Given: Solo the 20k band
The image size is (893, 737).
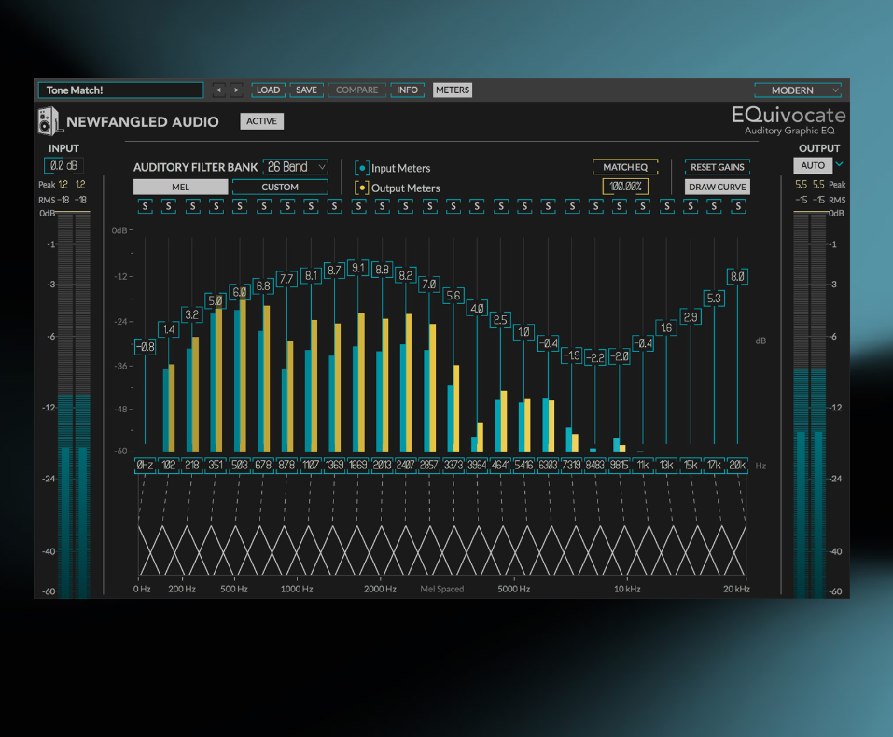Looking at the screenshot, I should (738, 206).
